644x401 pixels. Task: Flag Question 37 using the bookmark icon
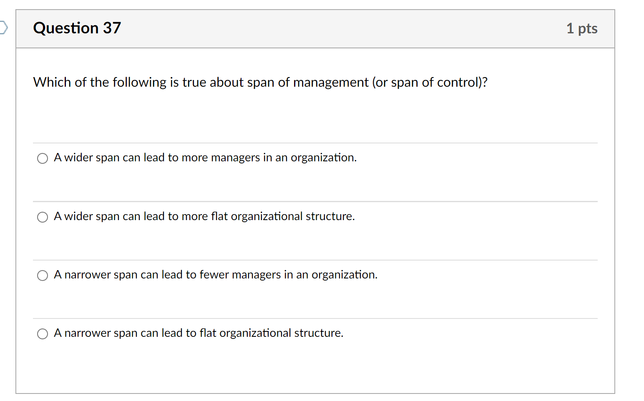coord(3,28)
